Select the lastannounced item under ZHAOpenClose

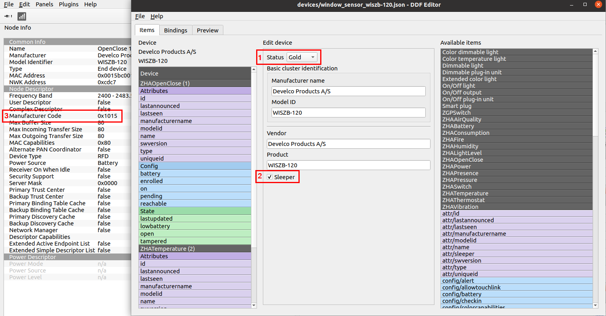(195, 106)
